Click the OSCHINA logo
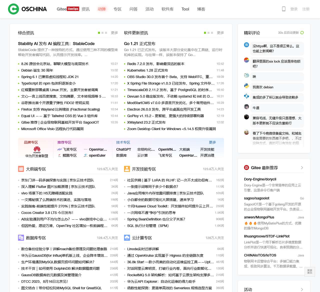 27,9
